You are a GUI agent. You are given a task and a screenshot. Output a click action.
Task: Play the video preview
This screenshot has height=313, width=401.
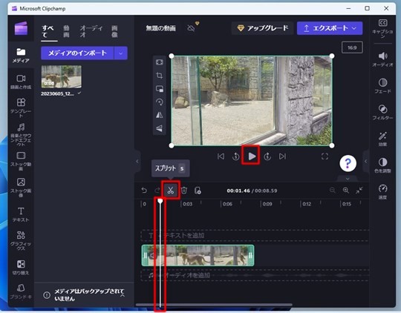(252, 156)
